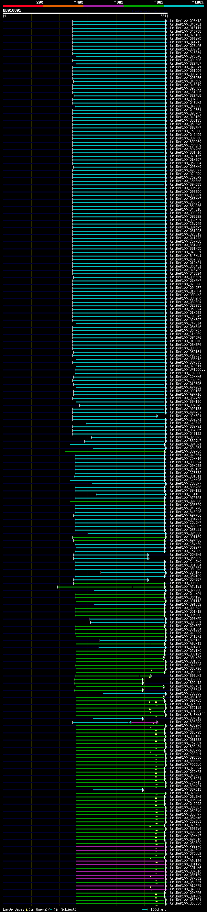Click the alignment bar for UniRef100_B2ZFL8

pos(120,95)
